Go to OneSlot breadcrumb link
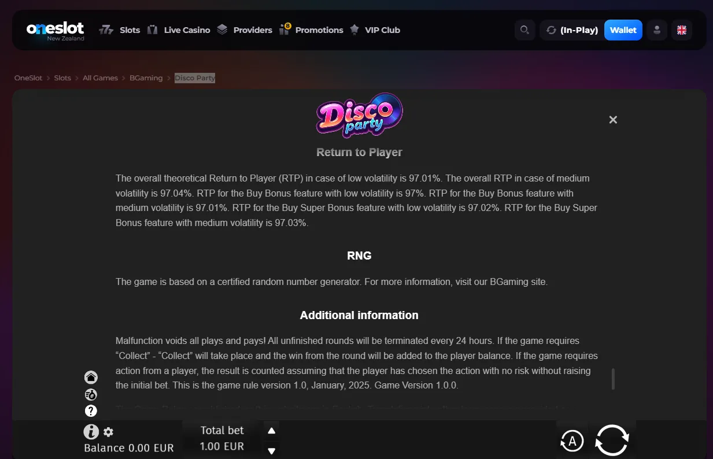The image size is (713, 459). click(x=28, y=78)
